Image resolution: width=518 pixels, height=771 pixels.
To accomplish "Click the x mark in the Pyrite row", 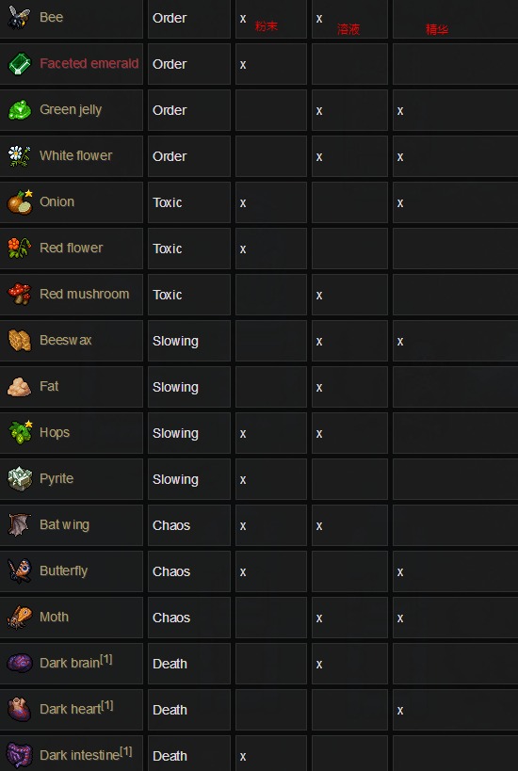I will 243,479.
